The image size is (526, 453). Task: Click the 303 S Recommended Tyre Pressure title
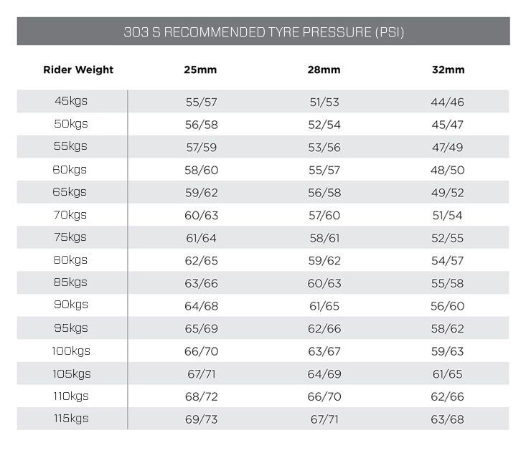[x=263, y=32]
